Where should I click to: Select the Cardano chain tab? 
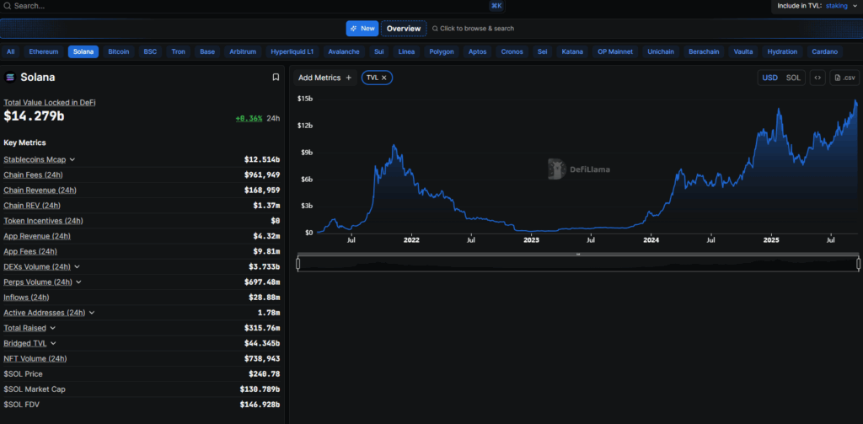pyautogui.click(x=825, y=51)
